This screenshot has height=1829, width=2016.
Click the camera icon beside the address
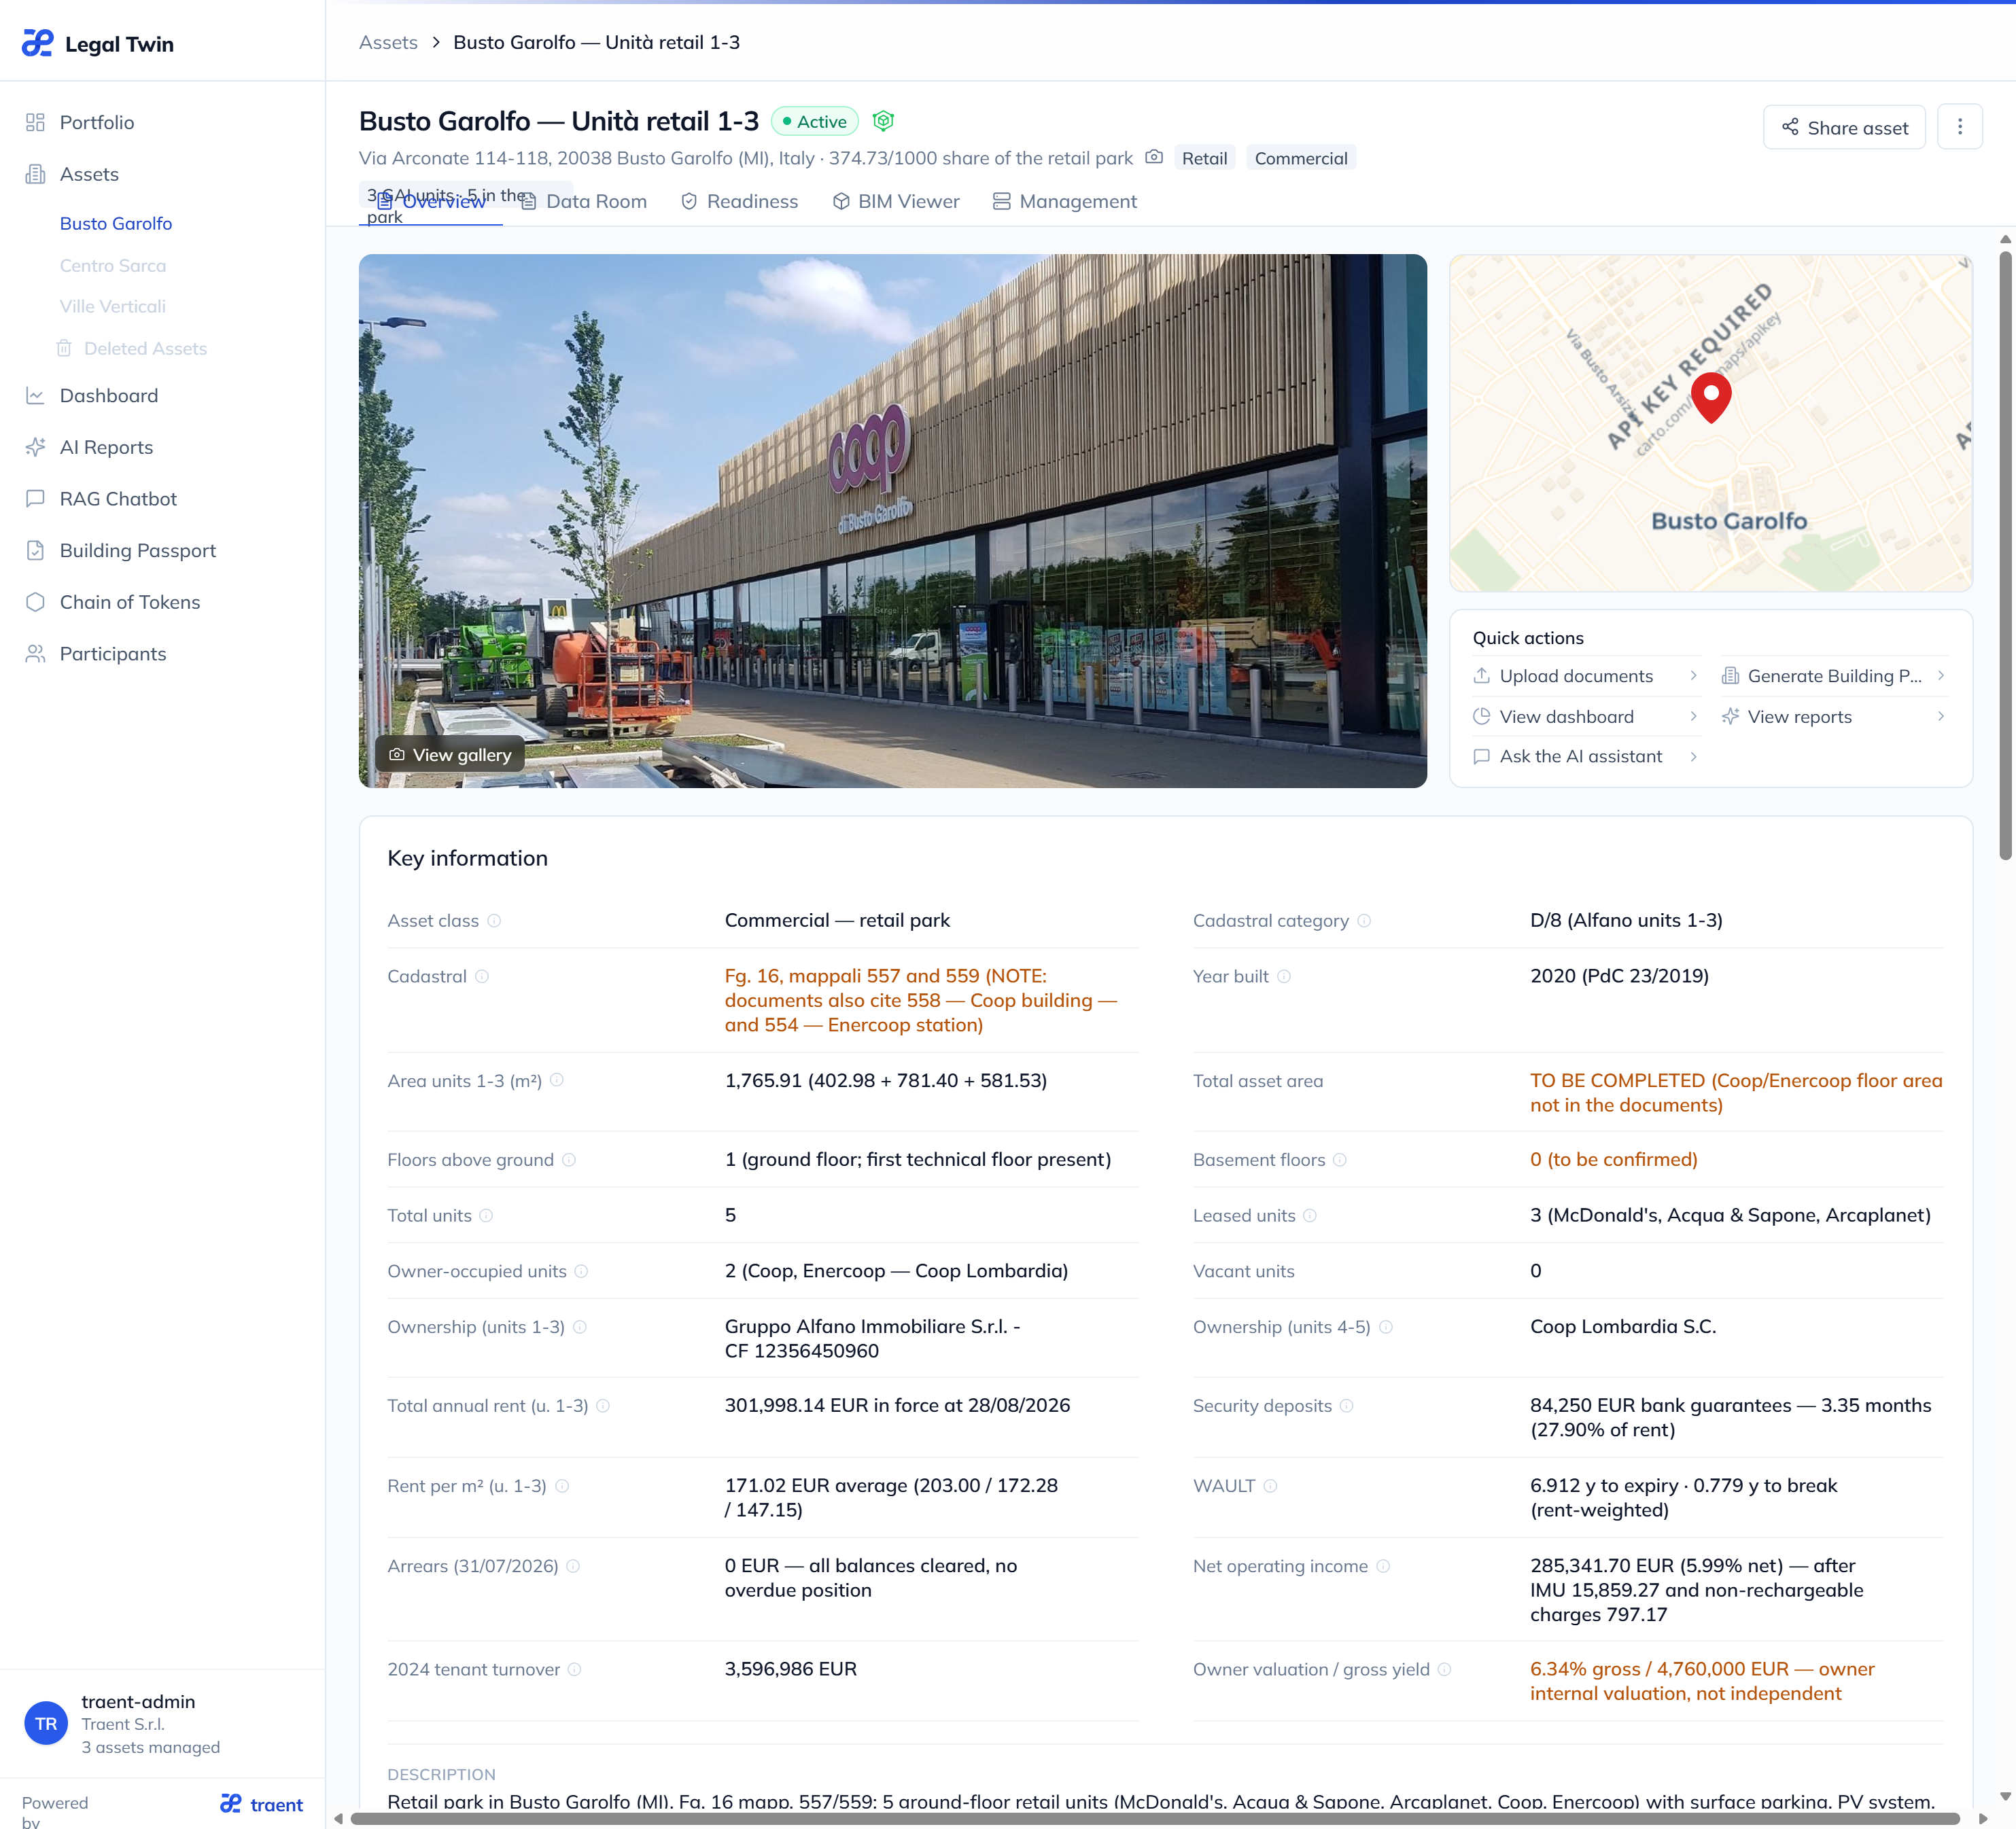[1154, 157]
